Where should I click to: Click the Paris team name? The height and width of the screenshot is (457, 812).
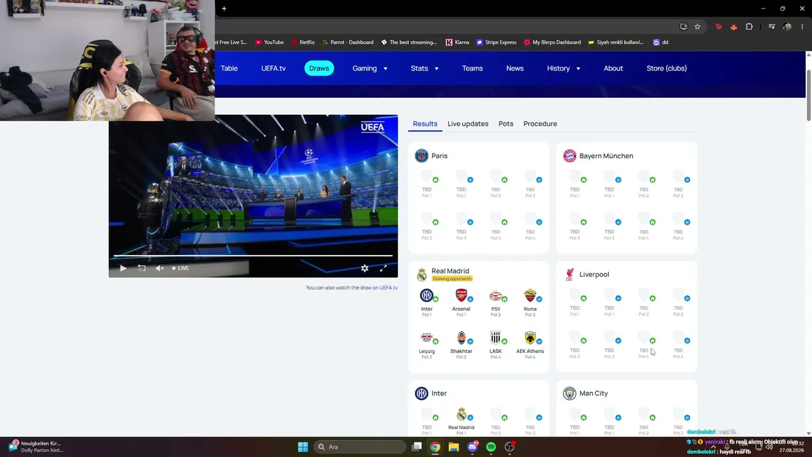pyautogui.click(x=440, y=156)
